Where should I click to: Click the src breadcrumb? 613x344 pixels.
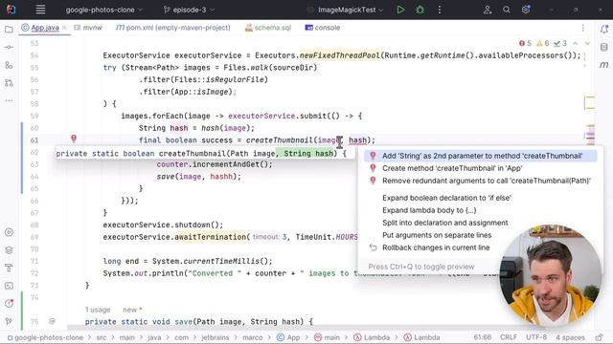tap(102, 337)
